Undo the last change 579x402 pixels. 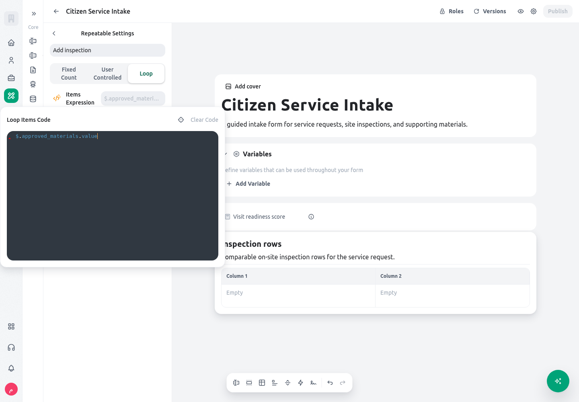click(x=330, y=383)
